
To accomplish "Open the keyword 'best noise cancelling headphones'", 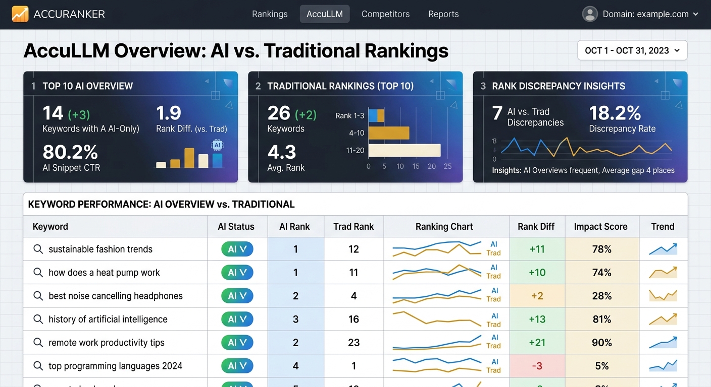I will pyautogui.click(x=115, y=296).
